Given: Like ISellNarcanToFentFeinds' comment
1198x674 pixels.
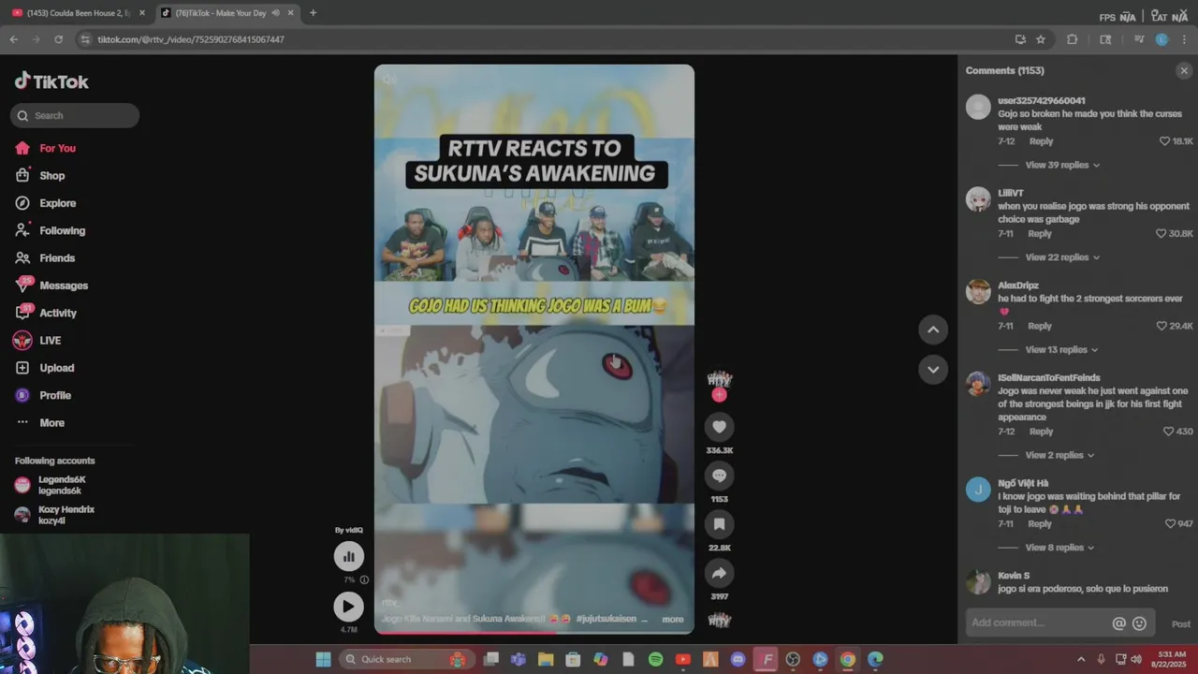Looking at the screenshot, I should point(1168,432).
